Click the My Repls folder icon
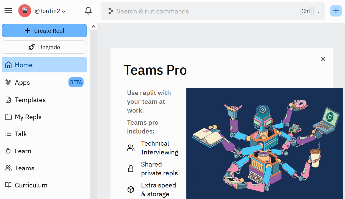The image size is (345, 199). coord(9,117)
